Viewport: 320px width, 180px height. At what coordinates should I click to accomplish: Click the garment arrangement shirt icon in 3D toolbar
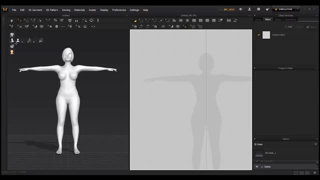tap(70, 20)
